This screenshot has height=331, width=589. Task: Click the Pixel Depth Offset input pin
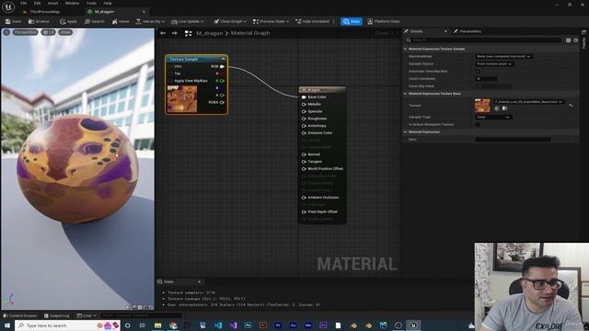(x=304, y=211)
